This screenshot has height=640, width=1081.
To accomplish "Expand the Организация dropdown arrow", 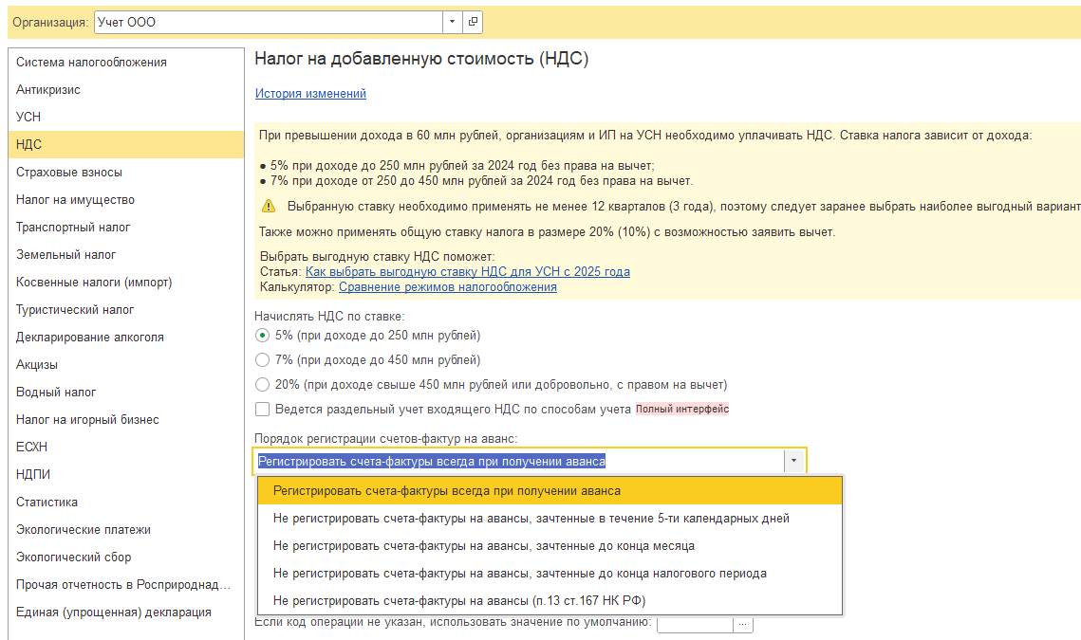I will pyautogui.click(x=452, y=21).
